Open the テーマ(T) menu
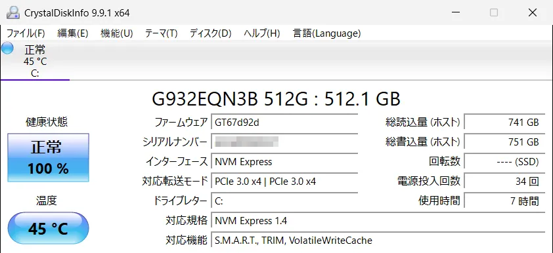Image resolution: width=553 pixels, height=253 pixels. (x=161, y=33)
